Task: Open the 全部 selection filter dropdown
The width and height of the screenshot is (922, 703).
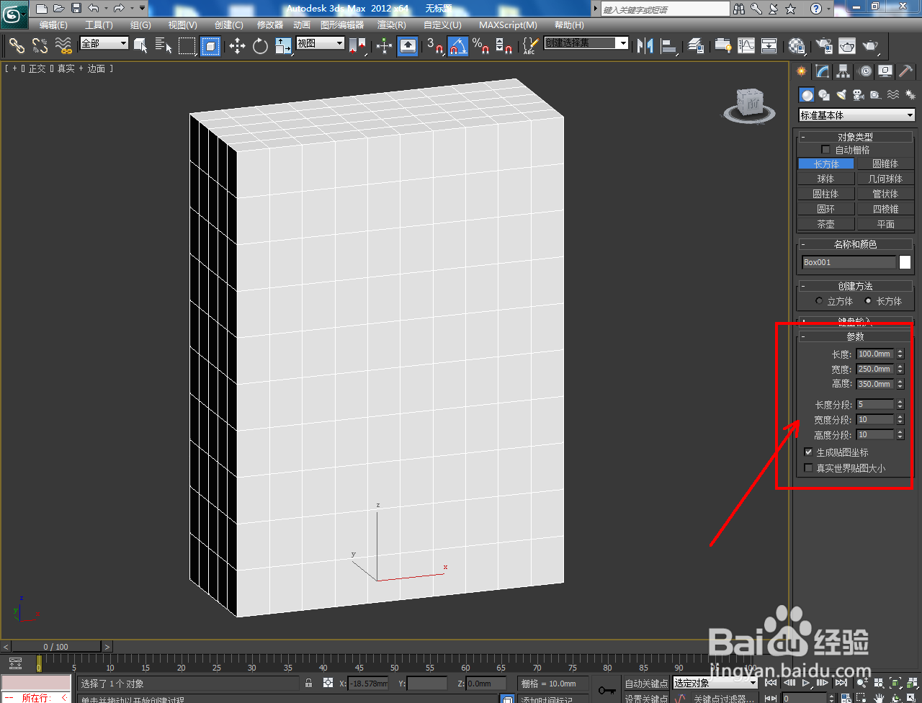Action: click(x=104, y=43)
